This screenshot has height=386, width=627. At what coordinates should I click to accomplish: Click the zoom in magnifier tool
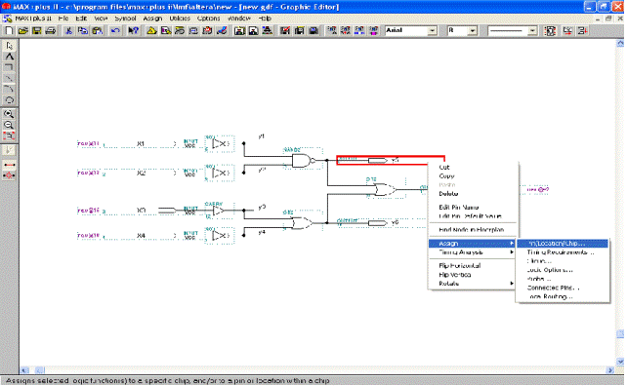[9, 114]
